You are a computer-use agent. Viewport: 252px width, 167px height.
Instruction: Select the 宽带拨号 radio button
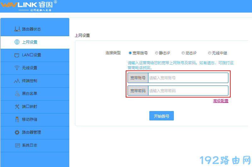(x=130, y=53)
